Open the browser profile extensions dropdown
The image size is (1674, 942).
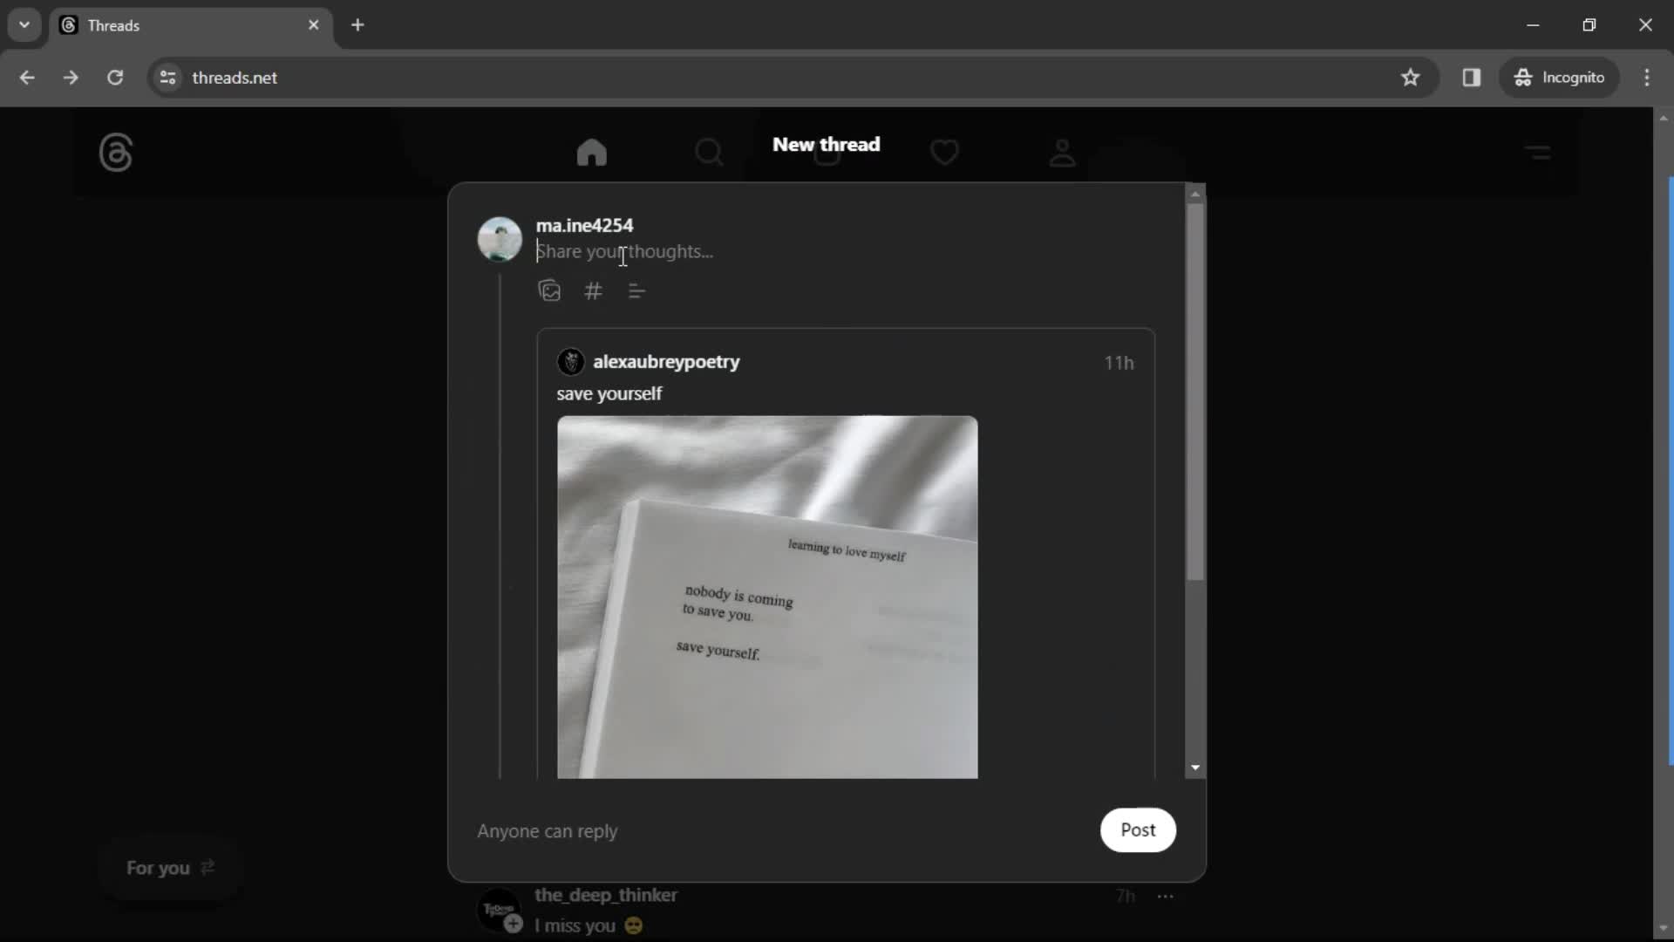[x=1560, y=78]
